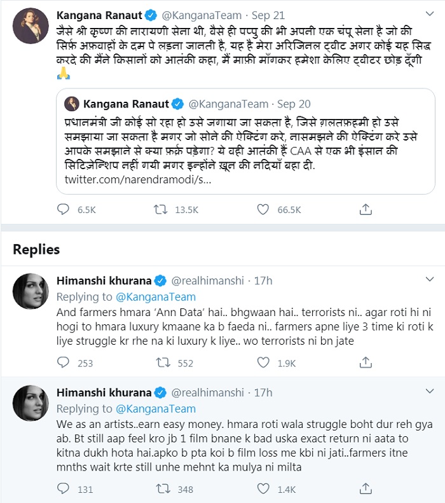Viewport: 445px width, 503px height.
Task: Retweet Himanshi's tweet with 348 retweets
Action: point(163,489)
